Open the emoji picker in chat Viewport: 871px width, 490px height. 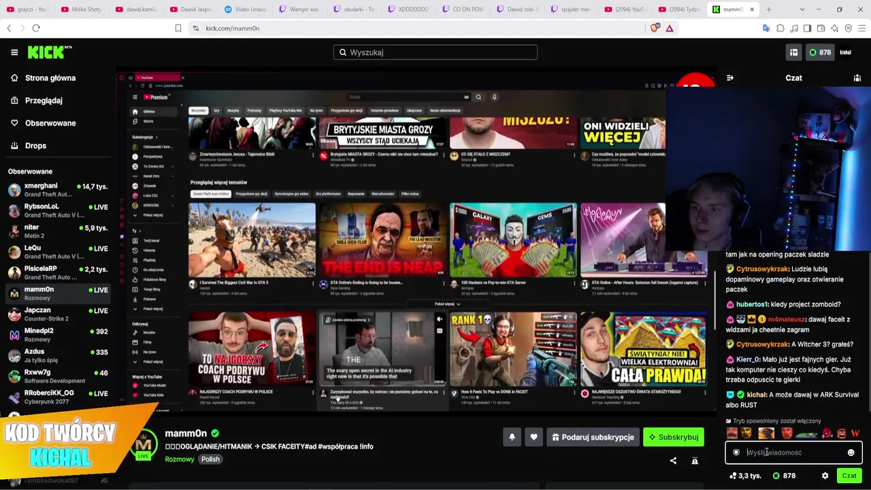tap(851, 453)
